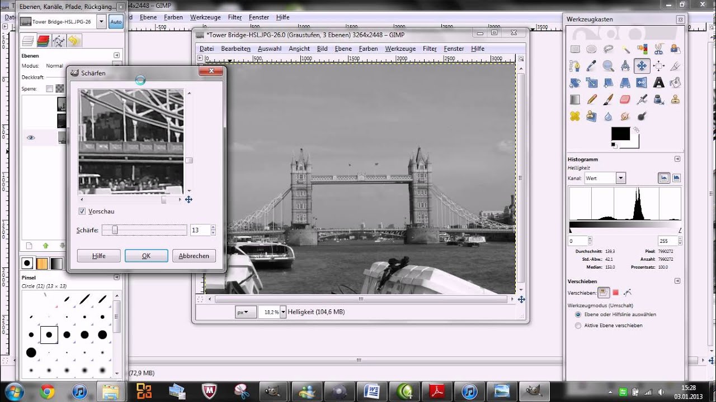Open the Bearbeiten menu

click(x=235, y=49)
